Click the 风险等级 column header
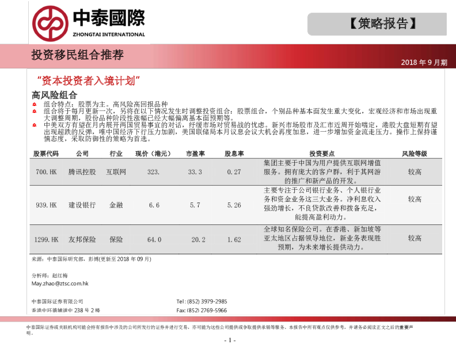456x352 pixels. click(414, 154)
